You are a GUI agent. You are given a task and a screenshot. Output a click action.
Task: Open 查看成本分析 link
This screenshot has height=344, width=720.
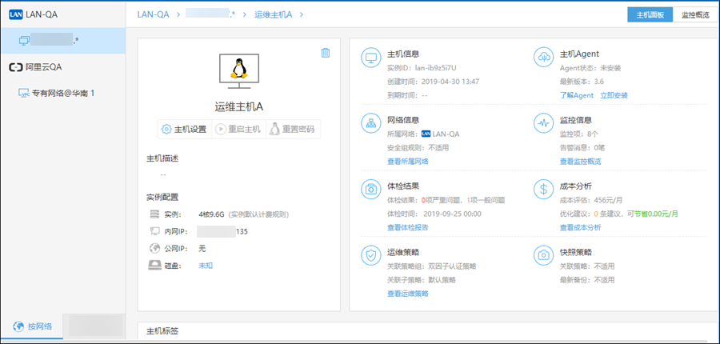[580, 227]
